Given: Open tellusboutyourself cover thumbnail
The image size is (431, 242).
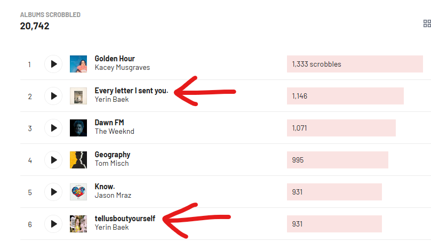Looking at the screenshot, I should tap(78, 224).
